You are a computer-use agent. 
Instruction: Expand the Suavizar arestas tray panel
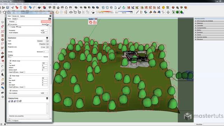pos(201,37)
